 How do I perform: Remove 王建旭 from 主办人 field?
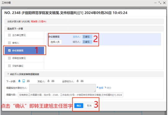tap(91, 37)
